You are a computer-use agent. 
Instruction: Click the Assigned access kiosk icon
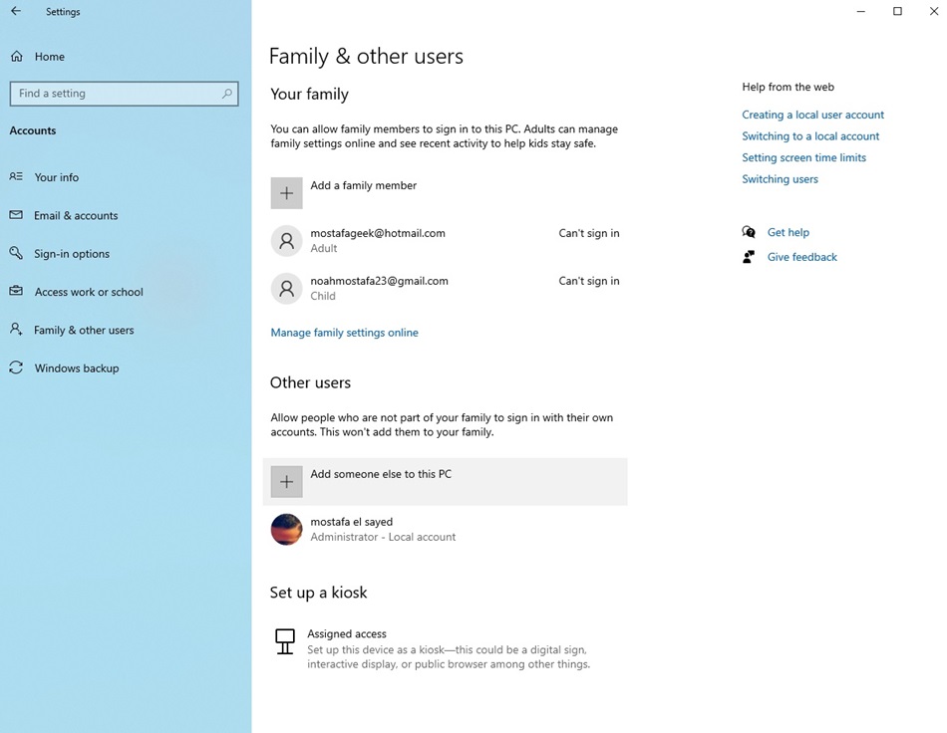tap(285, 642)
